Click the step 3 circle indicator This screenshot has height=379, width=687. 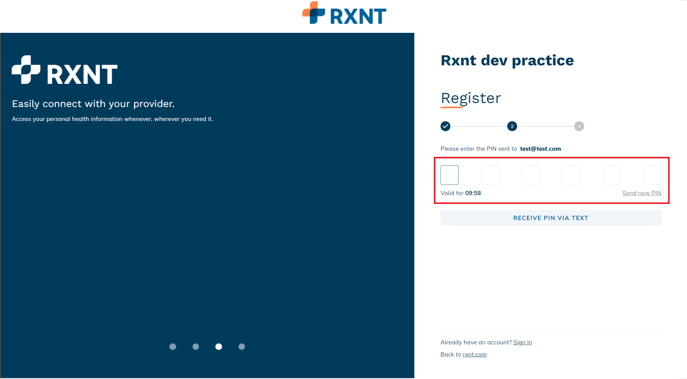579,126
